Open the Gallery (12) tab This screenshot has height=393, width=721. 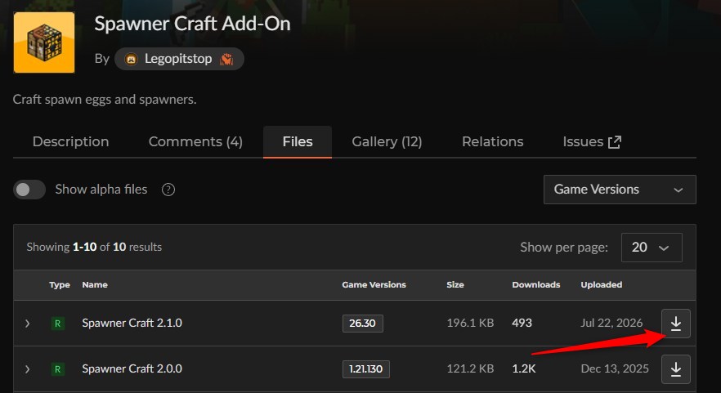pyautogui.click(x=387, y=141)
